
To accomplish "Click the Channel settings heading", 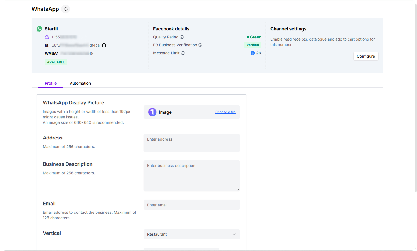I will (x=288, y=29).
